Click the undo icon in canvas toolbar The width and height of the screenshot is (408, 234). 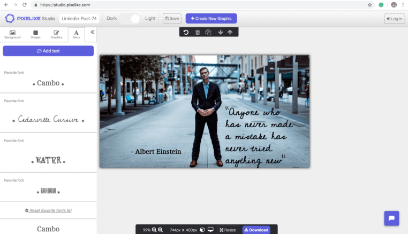186,33
